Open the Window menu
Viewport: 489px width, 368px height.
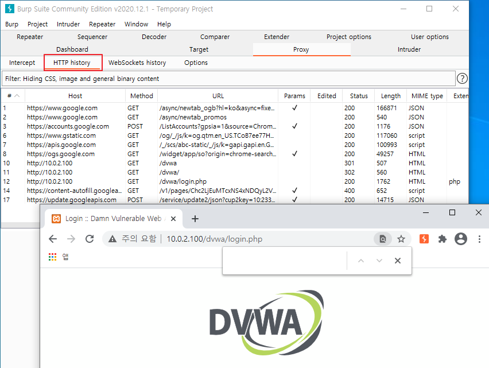click(136, 24)
